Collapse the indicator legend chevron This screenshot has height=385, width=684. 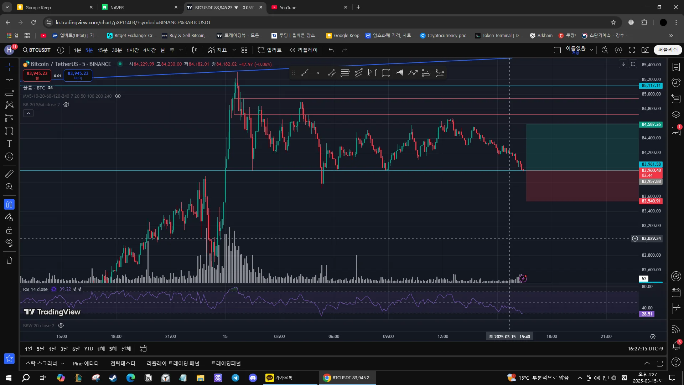[x=28, y=113]
